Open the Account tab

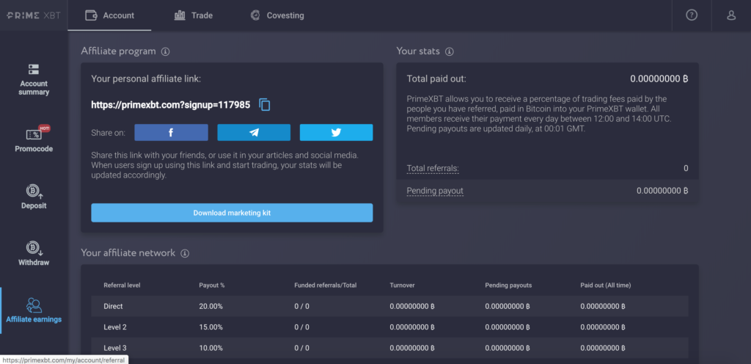110,15
